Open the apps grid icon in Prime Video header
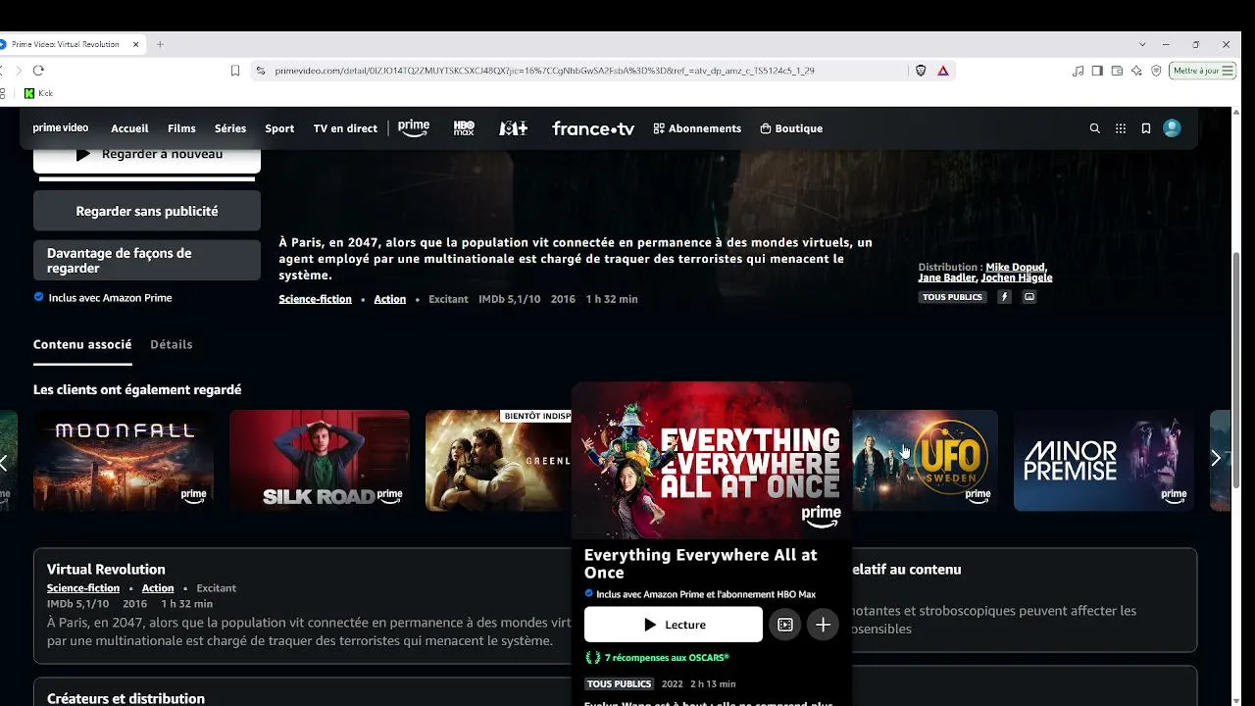This screenshot has height=706, width=1255. 1121,128
